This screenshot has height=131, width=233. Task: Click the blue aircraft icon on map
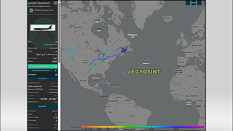[x=124, y=50]
